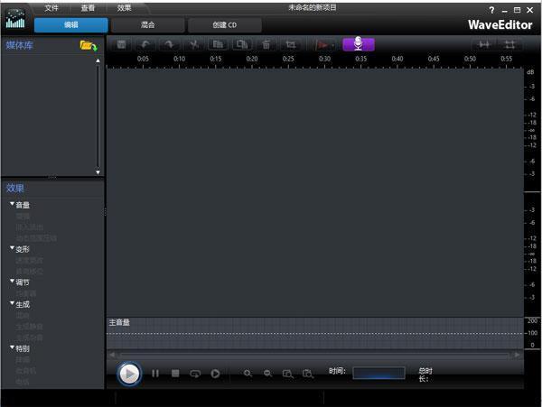Image resolution: width=542 pixels, height=407 pixels.
Task: Click the last magnifier icon in playback bar
Action: [x=308, y=374]
